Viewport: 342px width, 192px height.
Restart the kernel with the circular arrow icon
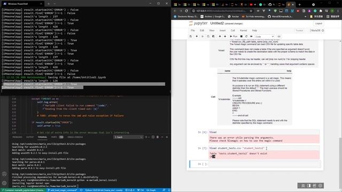(x=246, y=36)
